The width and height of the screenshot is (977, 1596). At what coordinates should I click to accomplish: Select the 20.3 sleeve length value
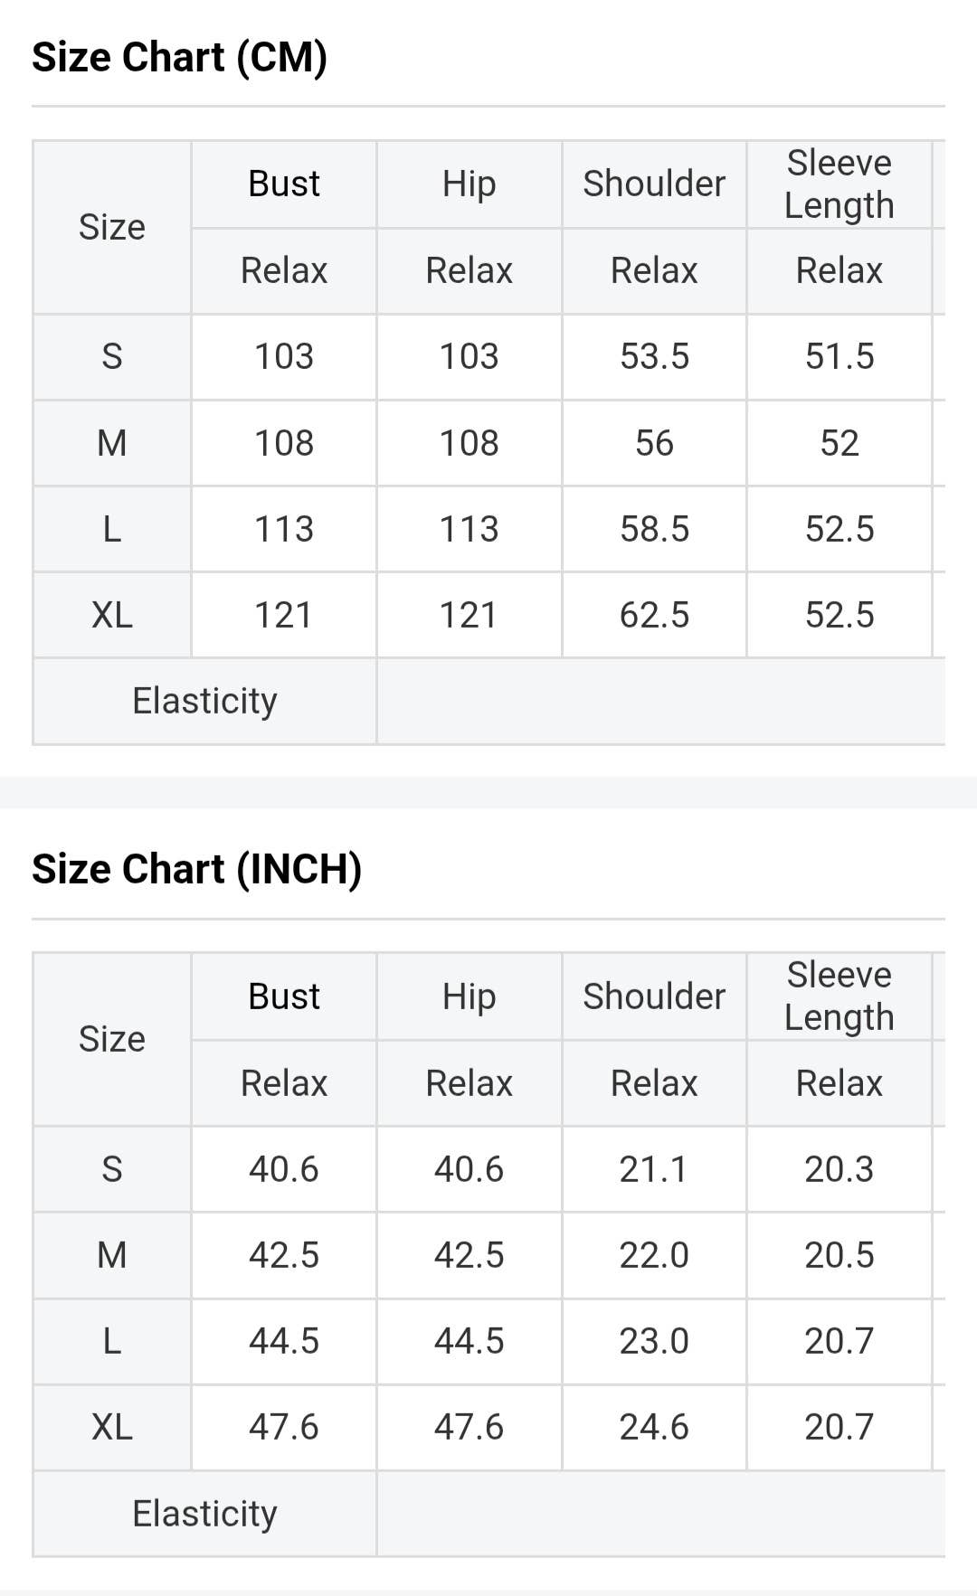(x=839, y=1169)
